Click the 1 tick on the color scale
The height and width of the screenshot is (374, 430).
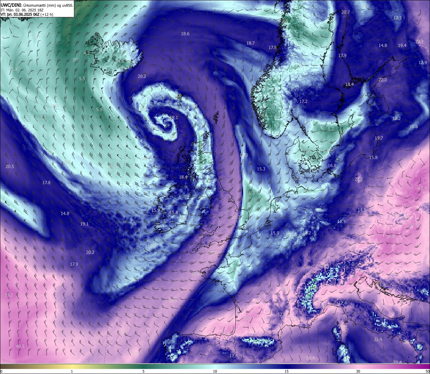click(72, 371)
